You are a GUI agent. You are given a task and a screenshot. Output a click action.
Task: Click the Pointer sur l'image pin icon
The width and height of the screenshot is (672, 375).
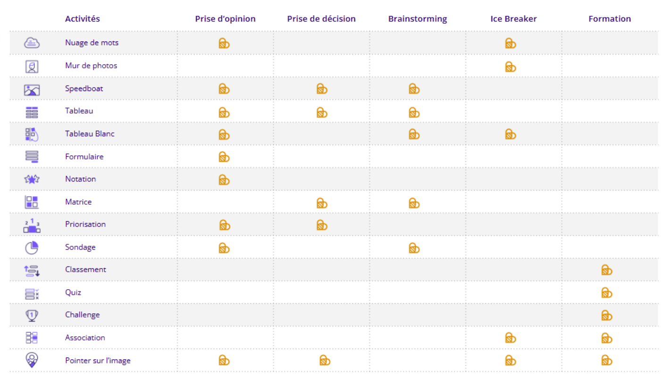click(x=32, y=360)
